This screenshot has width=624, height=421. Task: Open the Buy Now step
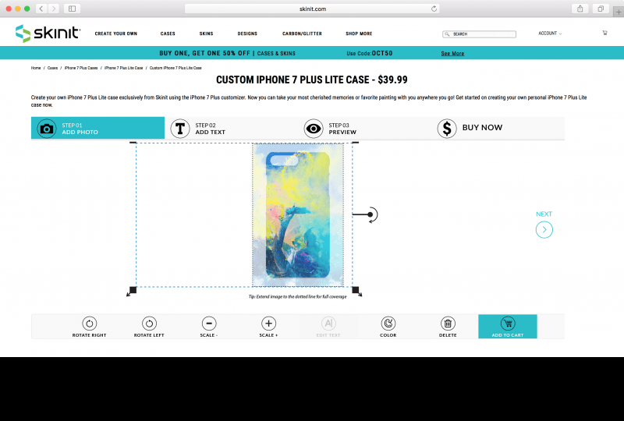(498, 128)
